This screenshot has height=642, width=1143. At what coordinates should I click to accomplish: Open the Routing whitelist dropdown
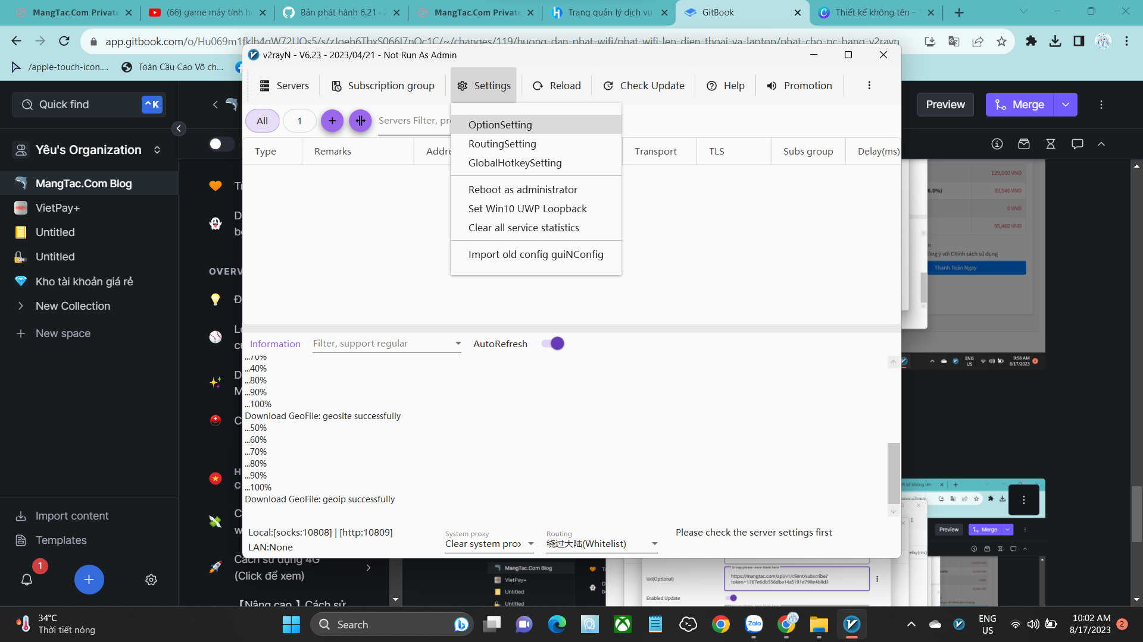coord(654,544)
